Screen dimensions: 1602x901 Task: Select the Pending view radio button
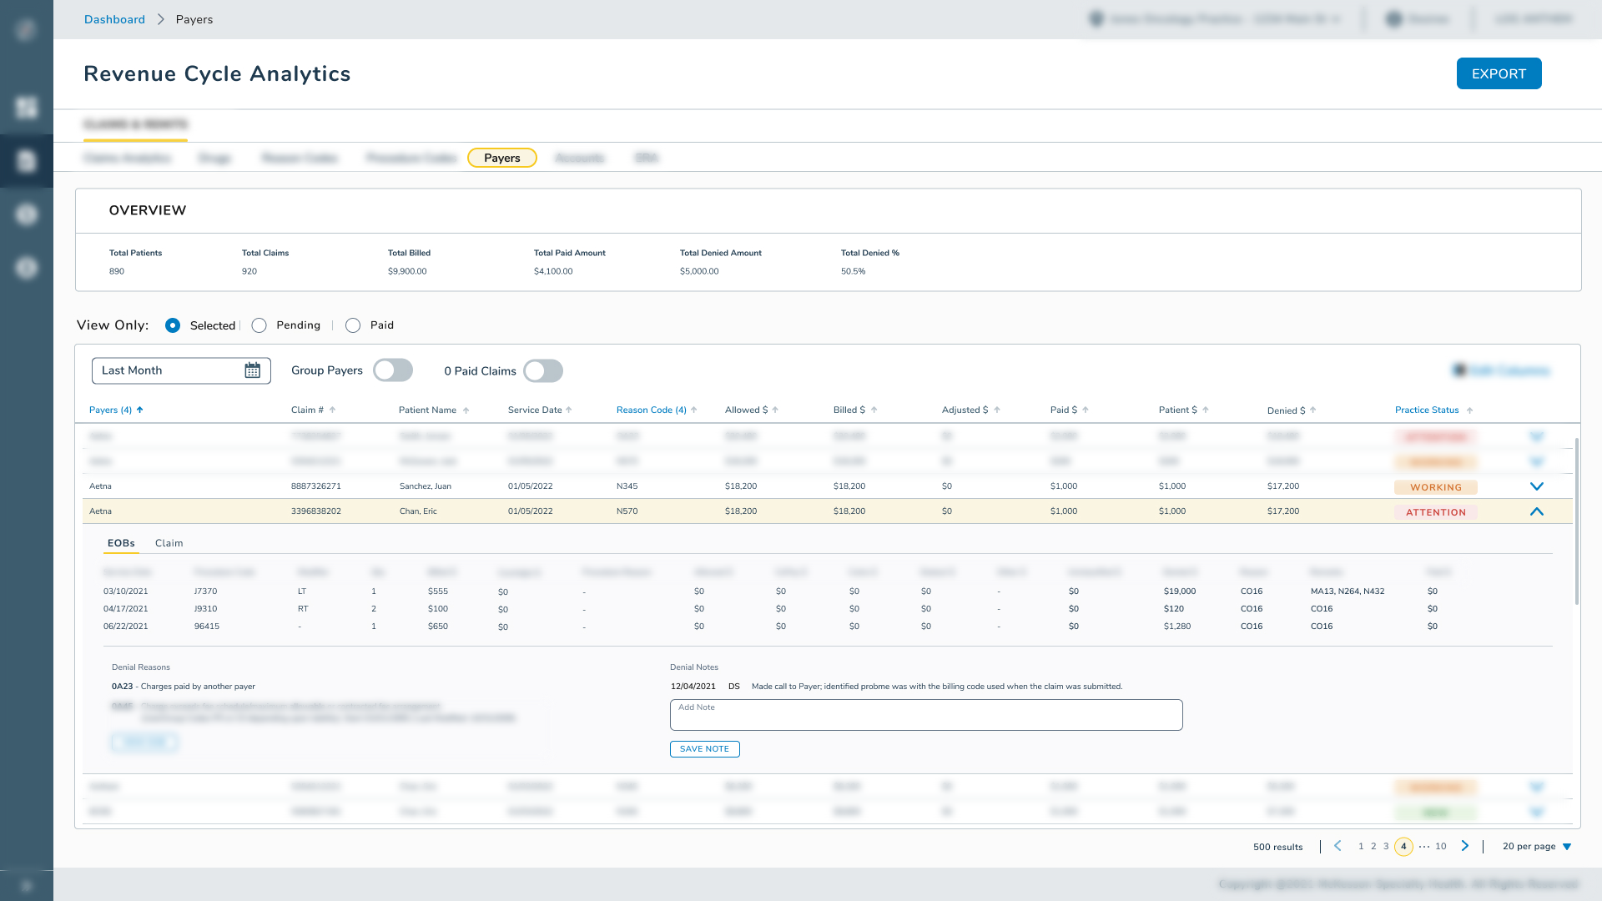pyautogui.click(x=259, y=325)
